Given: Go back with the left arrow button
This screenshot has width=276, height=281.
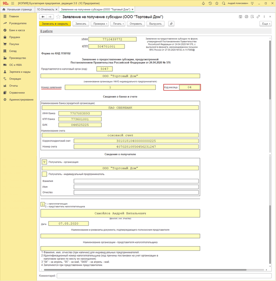Looking at the screenshot, I should pos(43,17).
